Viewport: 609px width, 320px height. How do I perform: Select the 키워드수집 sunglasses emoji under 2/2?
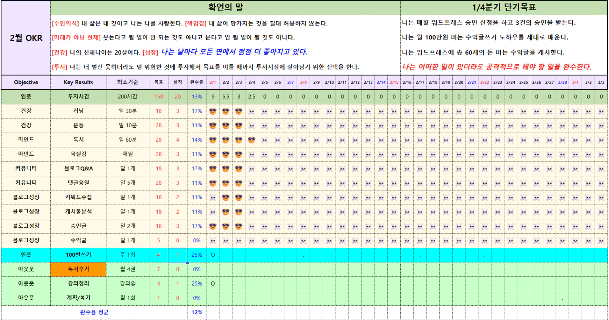[226, 197]
